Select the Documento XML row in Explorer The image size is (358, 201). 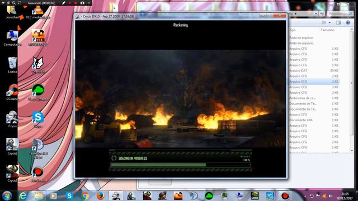click(x=314, y=120)
